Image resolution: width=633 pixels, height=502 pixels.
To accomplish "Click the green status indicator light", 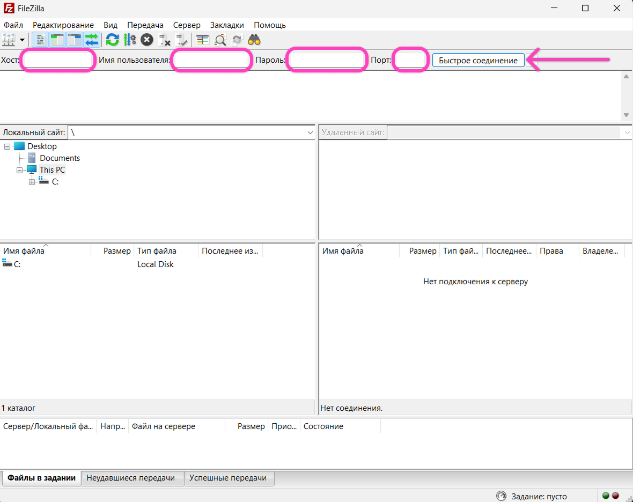I will pos(606,496).
